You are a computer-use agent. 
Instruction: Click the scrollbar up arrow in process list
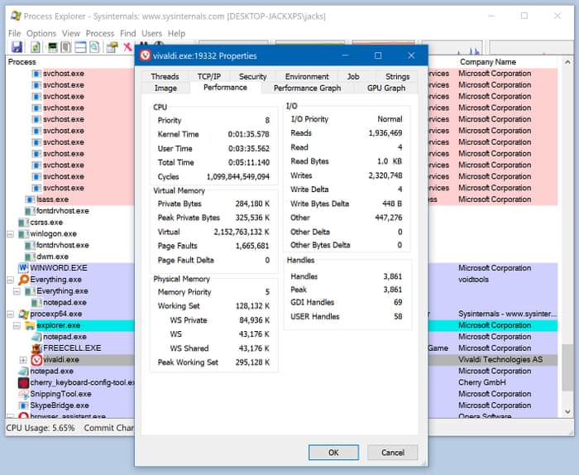[x=567, y=62]
